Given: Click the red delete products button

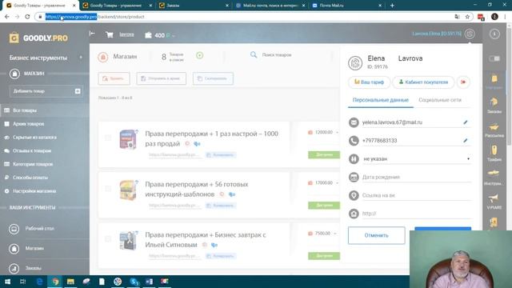Looking at the screenshot, I should tap(114, 78).
